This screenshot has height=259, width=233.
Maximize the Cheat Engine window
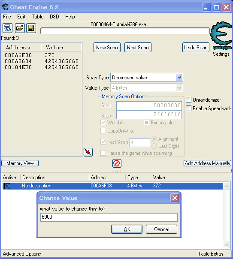(216, 7)
